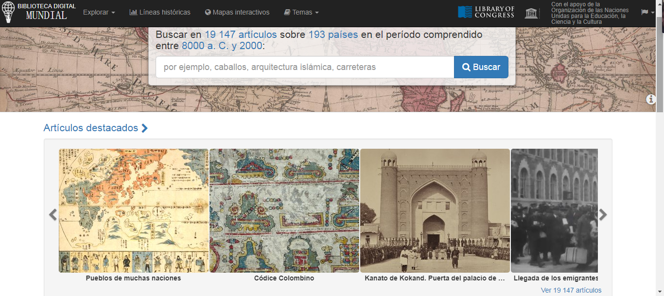Click the Biblioteca Digital Mundial globe logo
The width and height of the screenshot is (664, 296).
coord(8,12)
